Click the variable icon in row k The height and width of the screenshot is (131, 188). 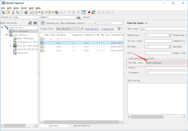[42, 39]
